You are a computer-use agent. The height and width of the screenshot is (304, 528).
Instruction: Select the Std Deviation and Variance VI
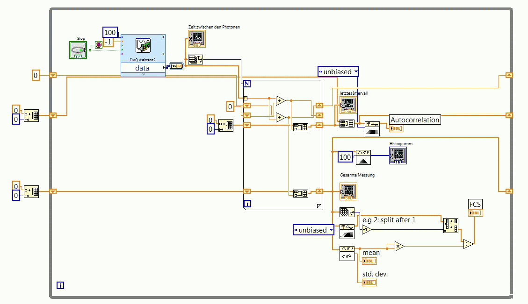(x=347, y=254)
